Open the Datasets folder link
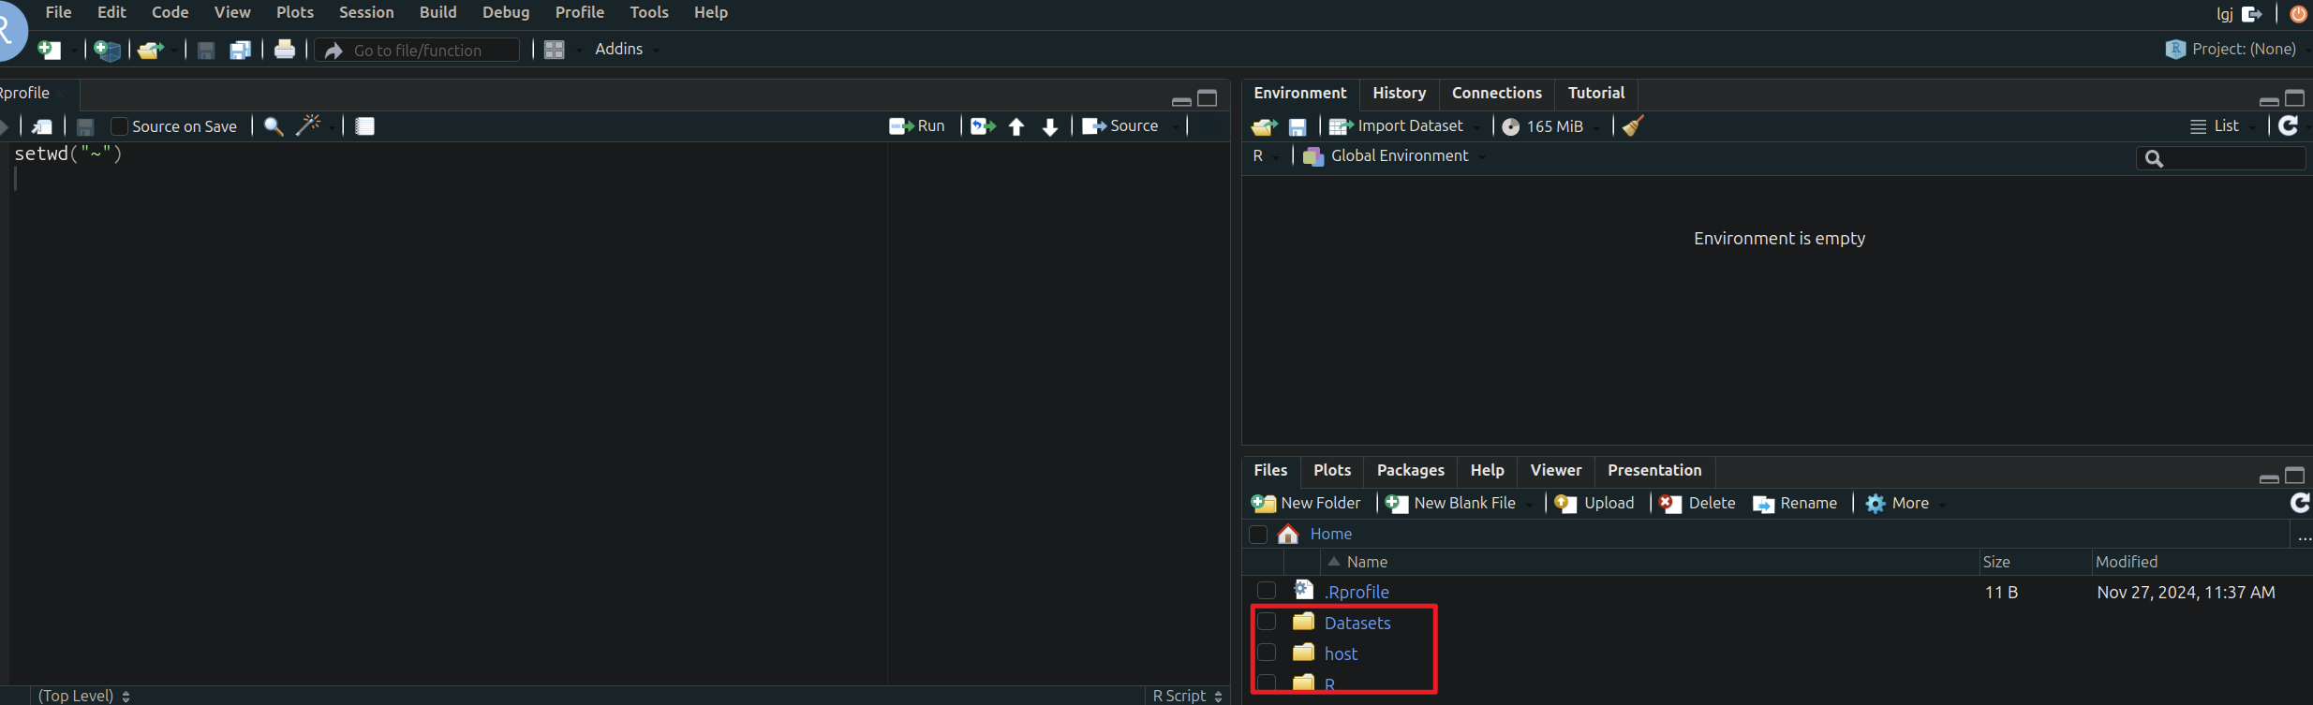 [1357, 623]
